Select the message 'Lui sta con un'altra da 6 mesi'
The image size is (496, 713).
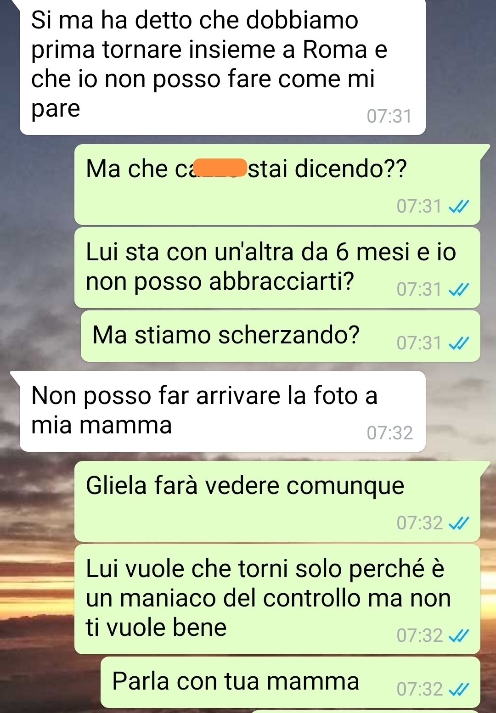pos(277,268)
